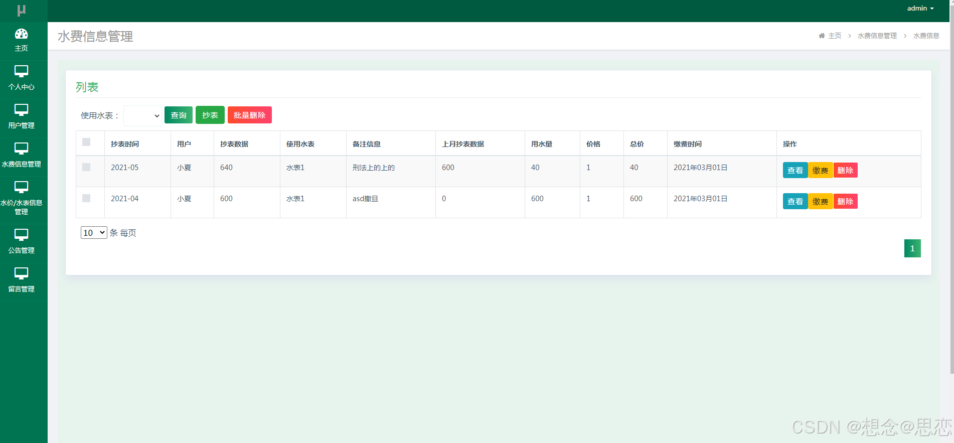The height and width of the screenshot is (443, 954).
Task: Click the 抄表数据 column header
Action: pyautogui.click(x=234, y=144)
